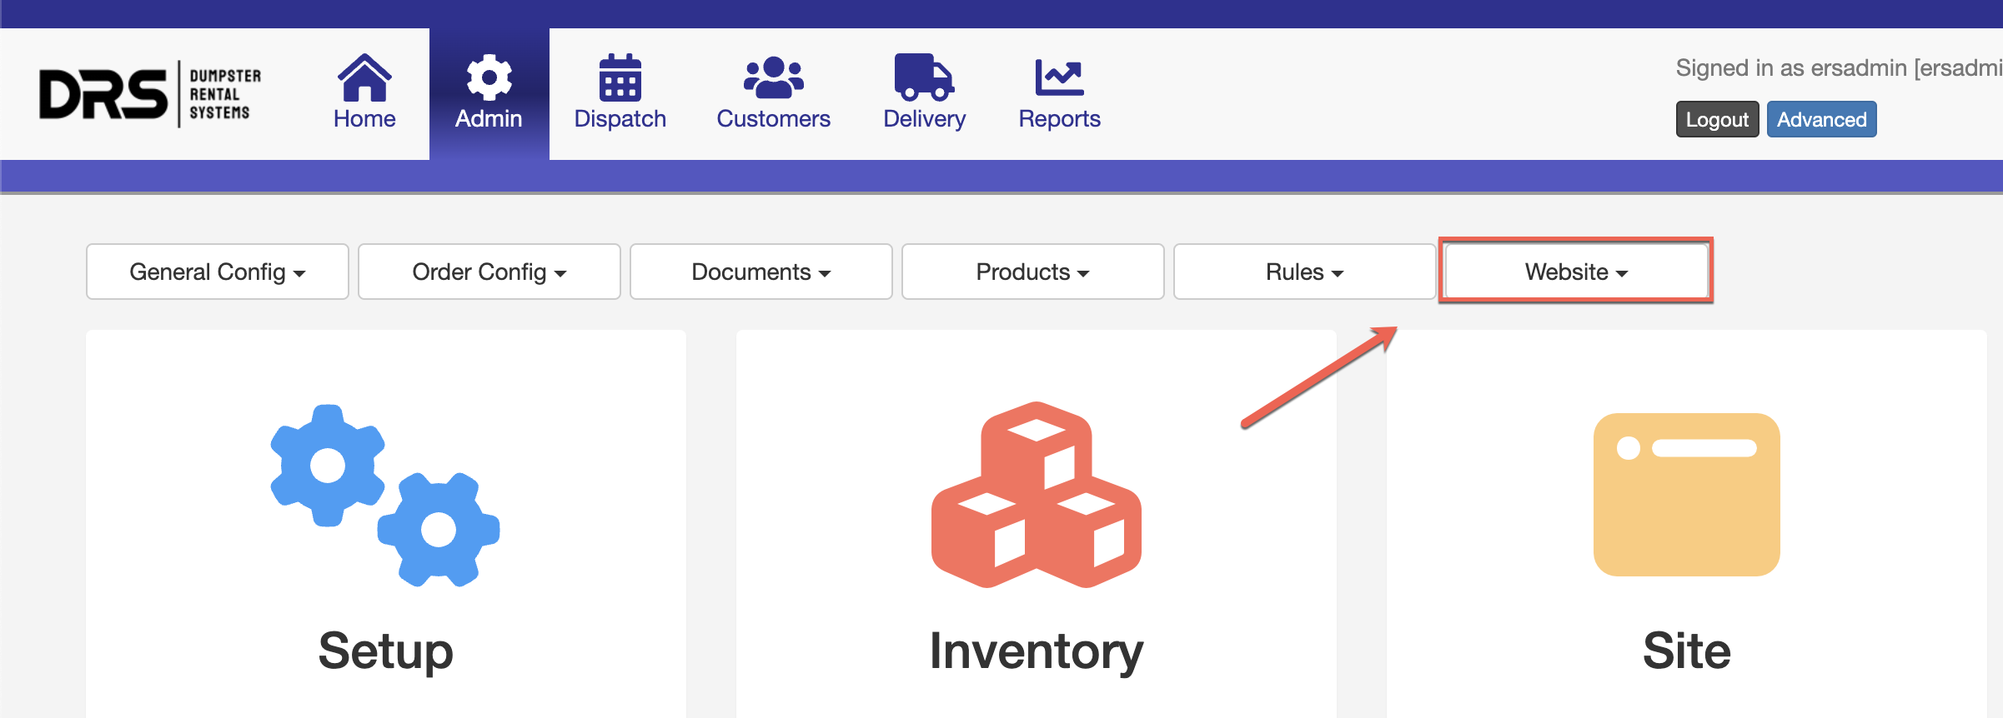Expand the Documents dropdown menu

(761, 272)
